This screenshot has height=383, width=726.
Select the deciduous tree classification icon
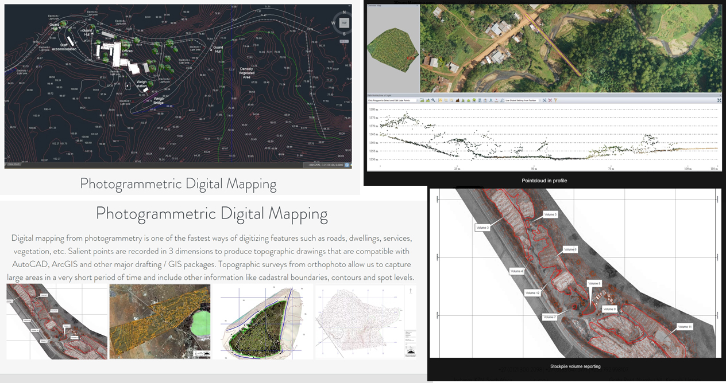(x=474, y=100)
